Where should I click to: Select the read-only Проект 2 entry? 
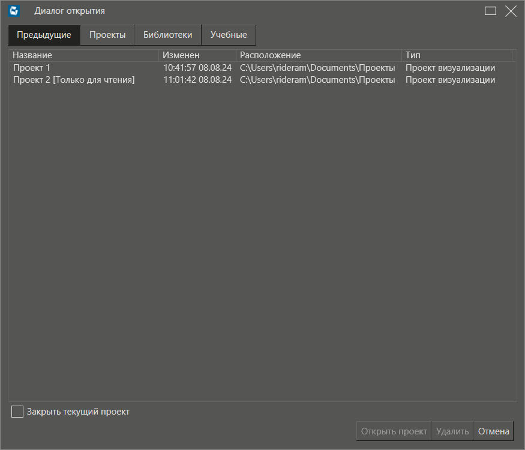[x=74, y=80]
